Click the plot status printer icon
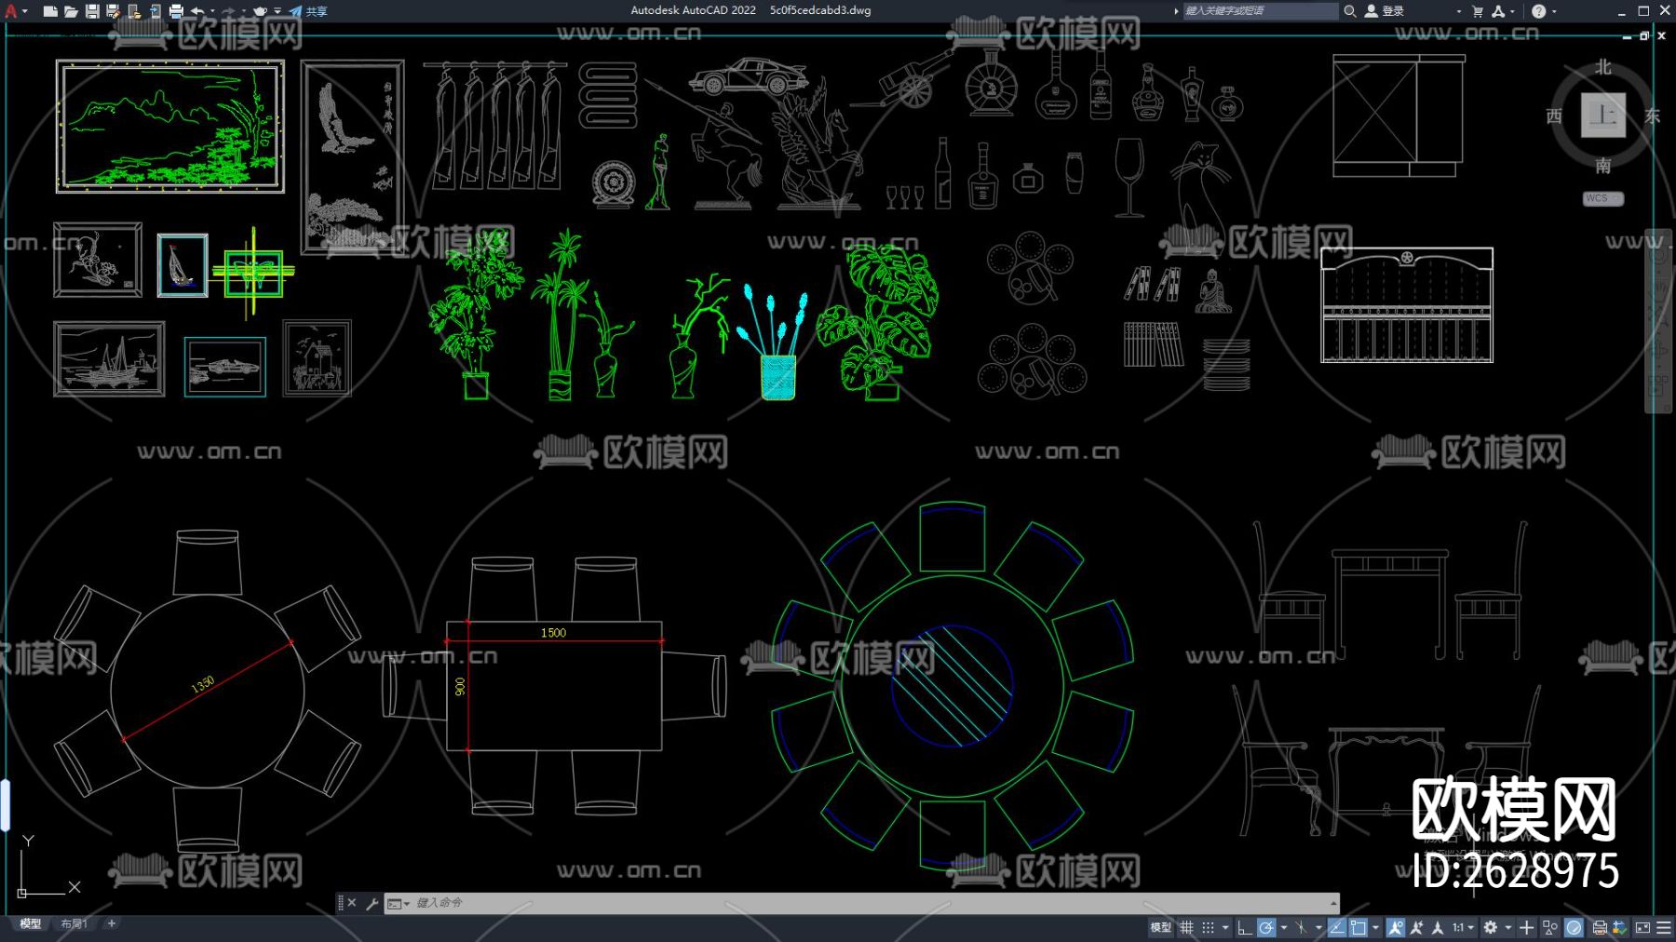Viewport: 1676px width, 942px height. click(1599, 928)
